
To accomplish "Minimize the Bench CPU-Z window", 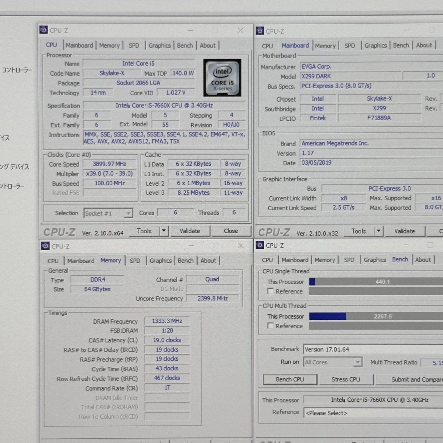I will click(406, 245).
